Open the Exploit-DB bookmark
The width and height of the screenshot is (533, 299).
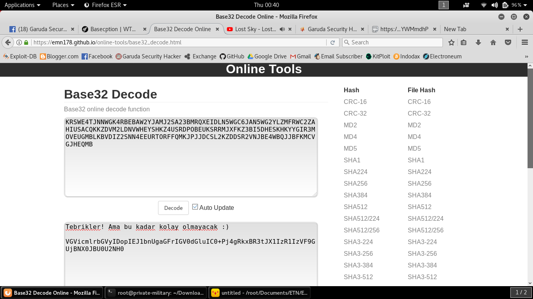click(x=20, y=56)
